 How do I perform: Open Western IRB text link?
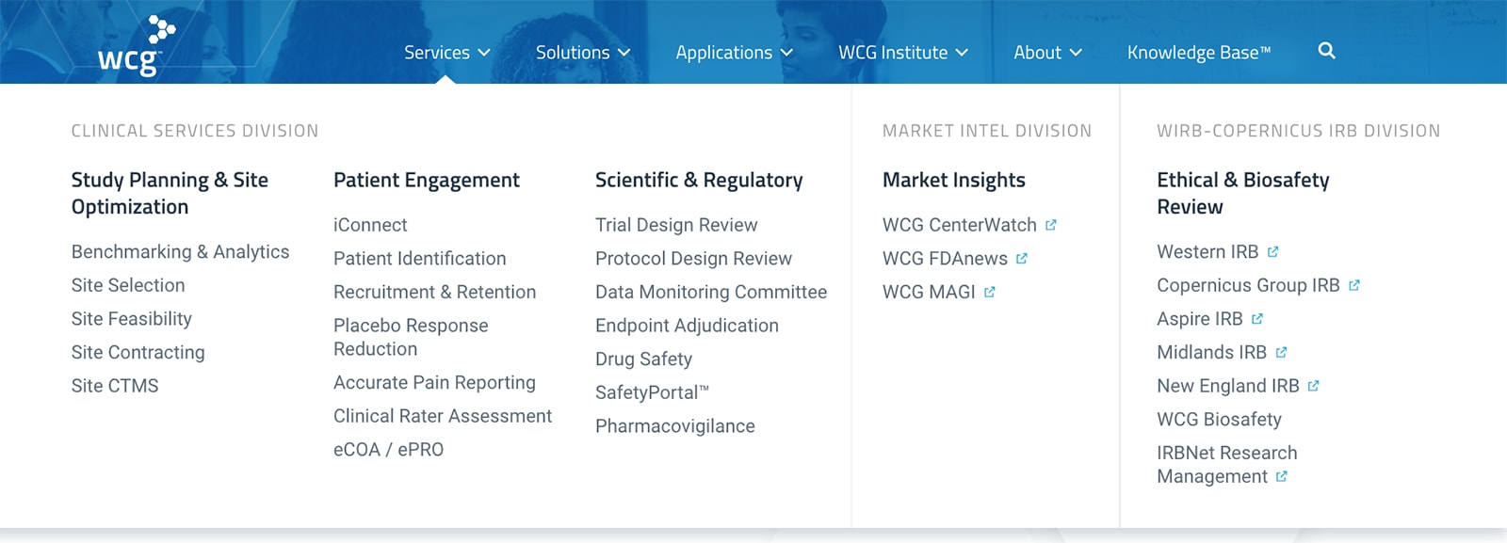point(1207,251)
